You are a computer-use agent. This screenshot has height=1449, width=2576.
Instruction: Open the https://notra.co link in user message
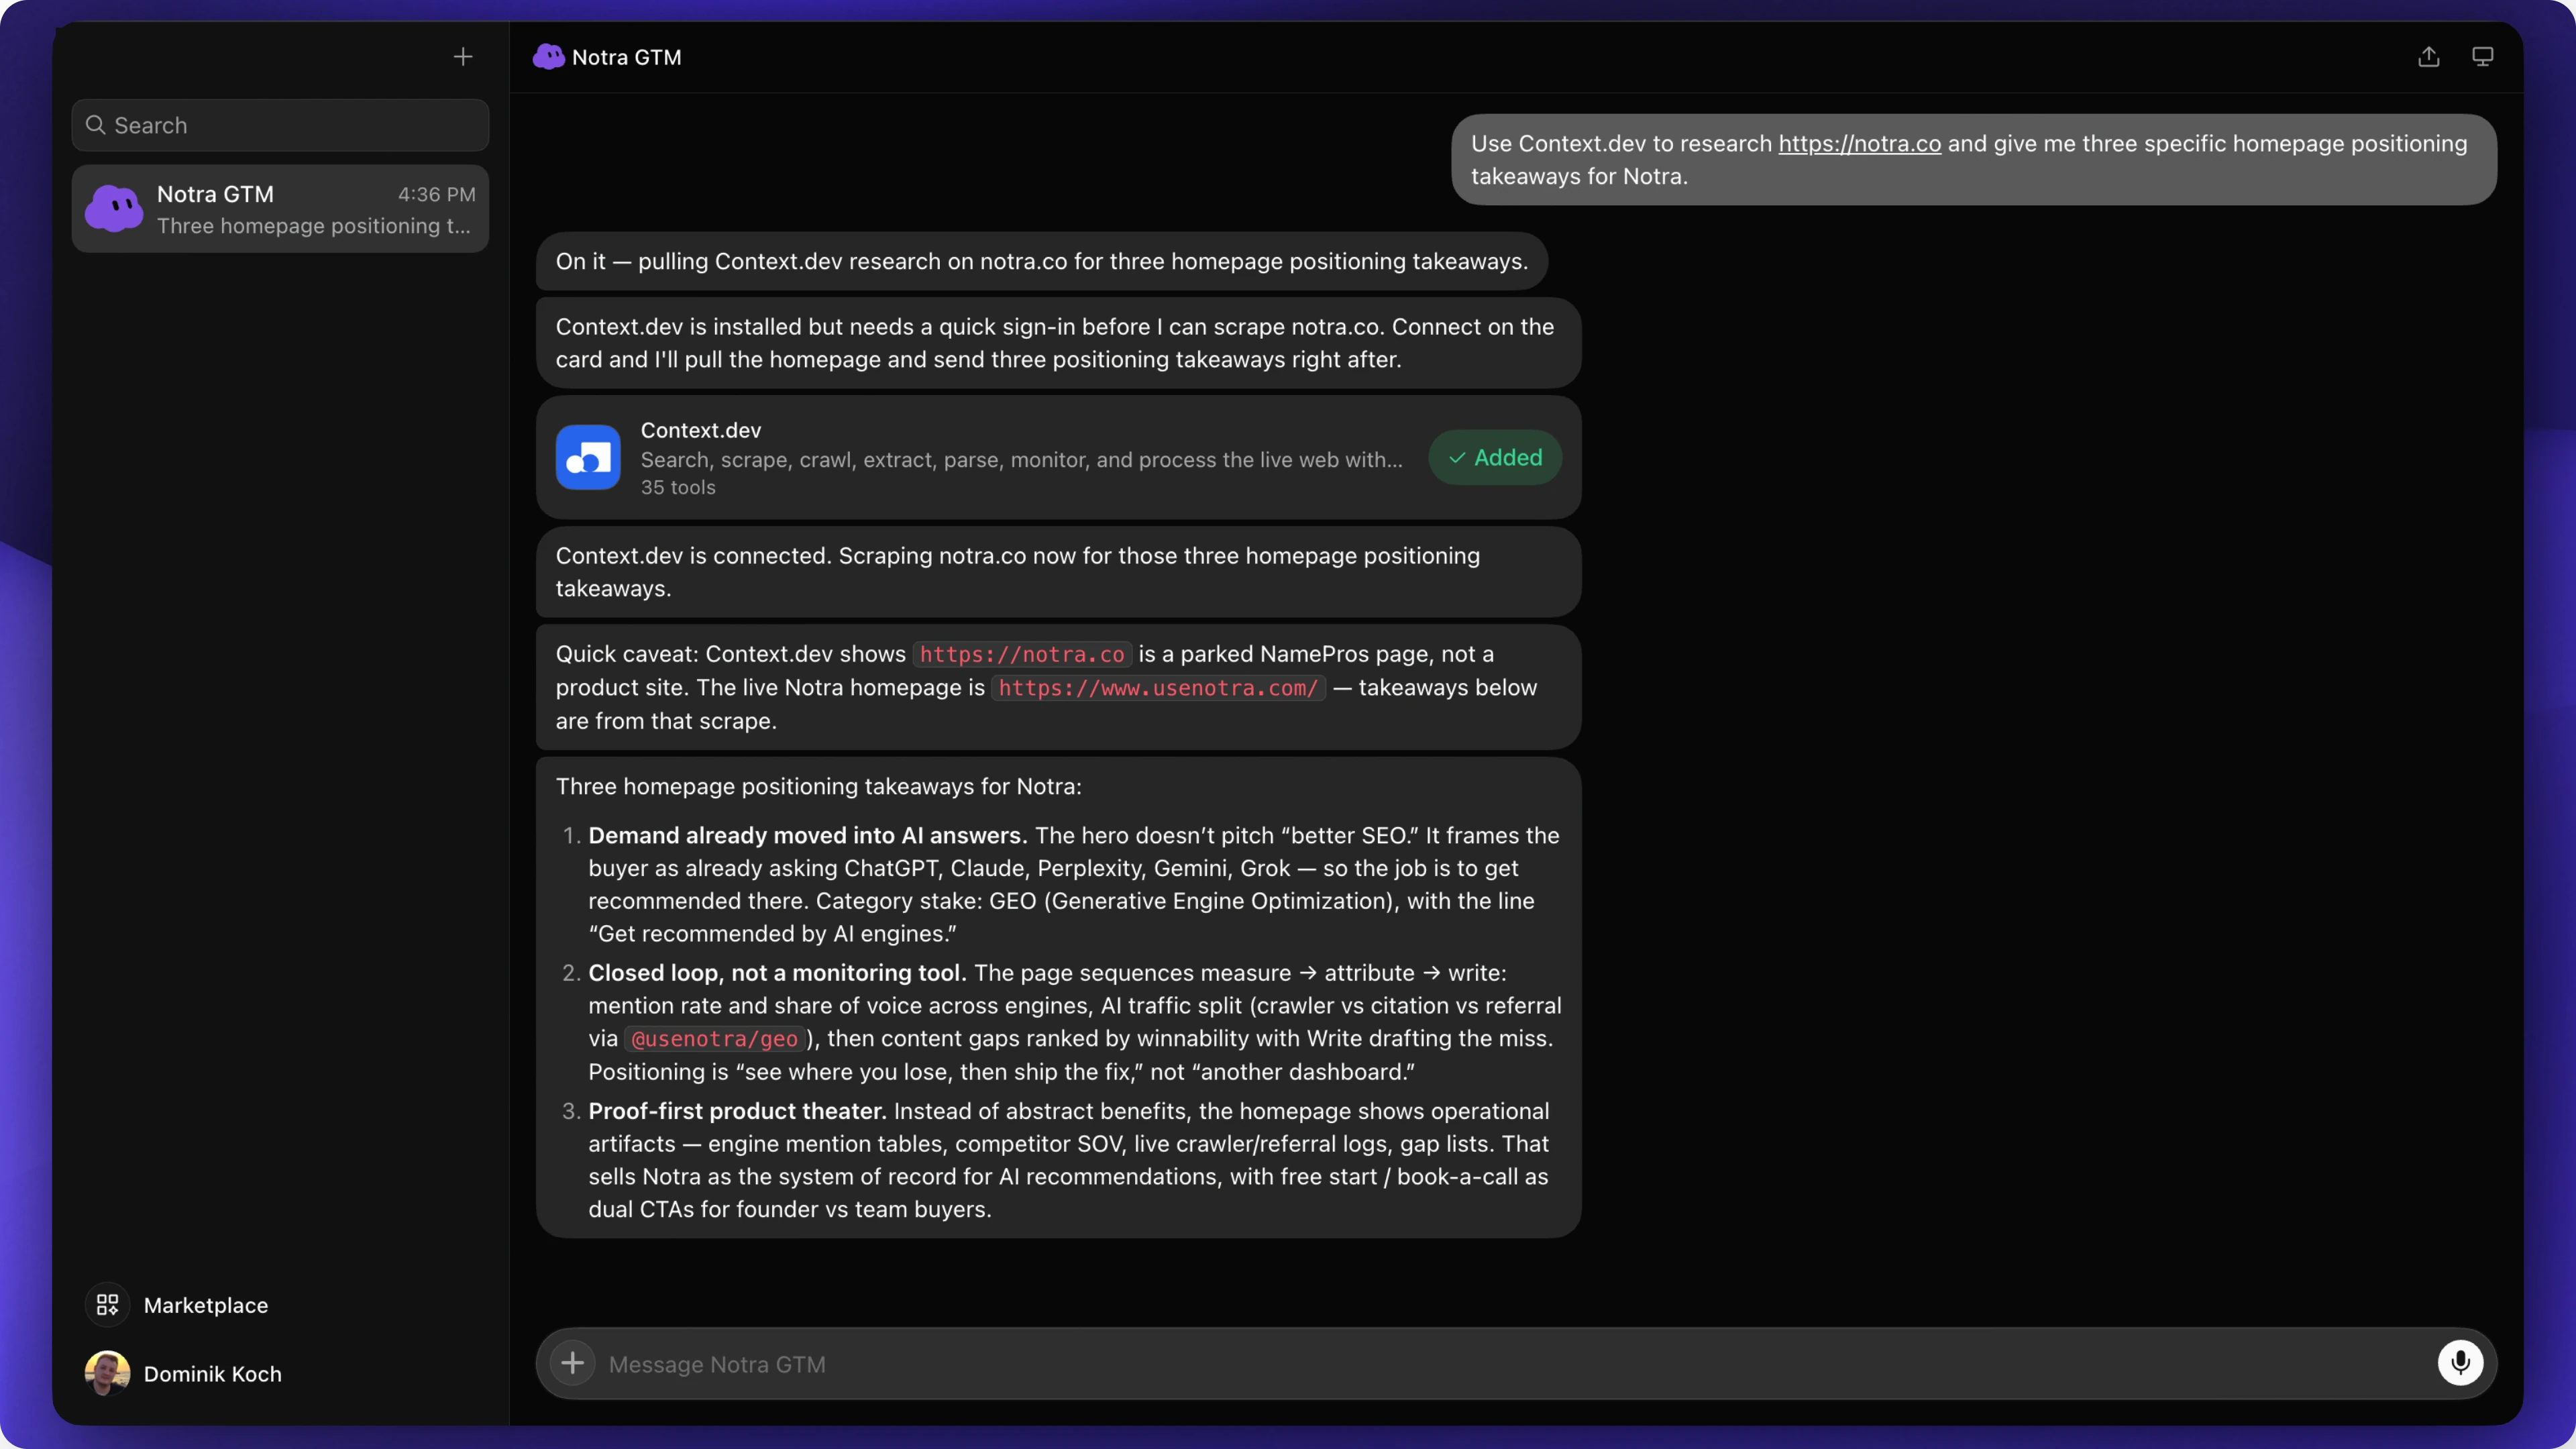click(1860, 143)
